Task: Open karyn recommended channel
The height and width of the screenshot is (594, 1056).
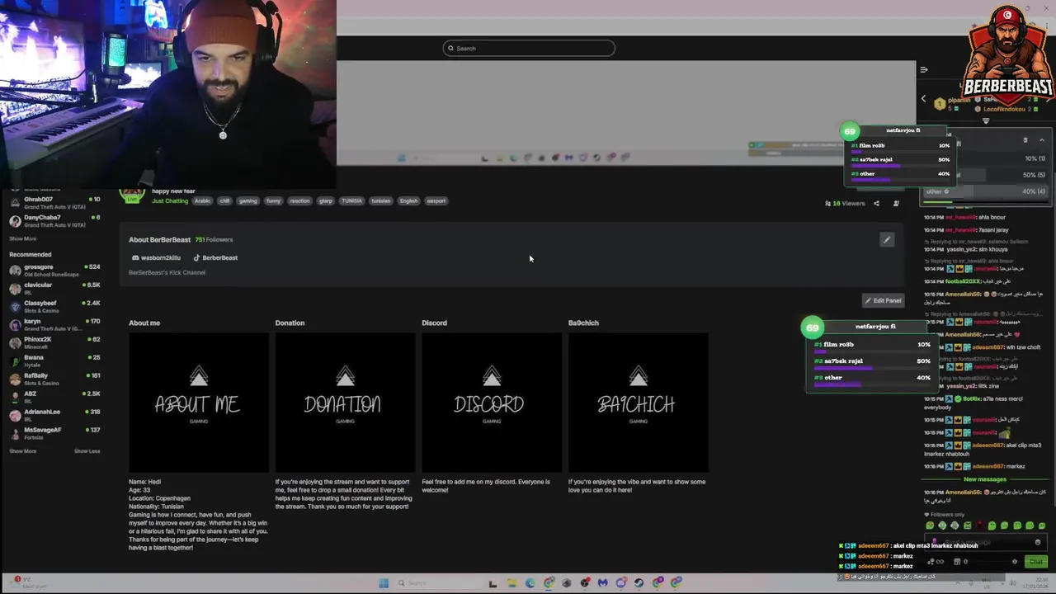Action: pyautogui.click(x=54, y=325)
